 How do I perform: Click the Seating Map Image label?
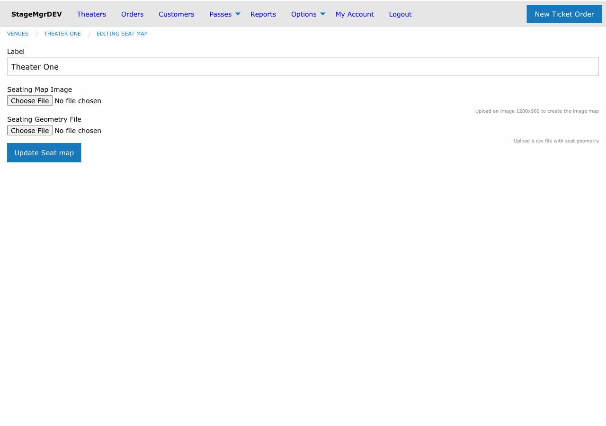[x=40, y=89]
